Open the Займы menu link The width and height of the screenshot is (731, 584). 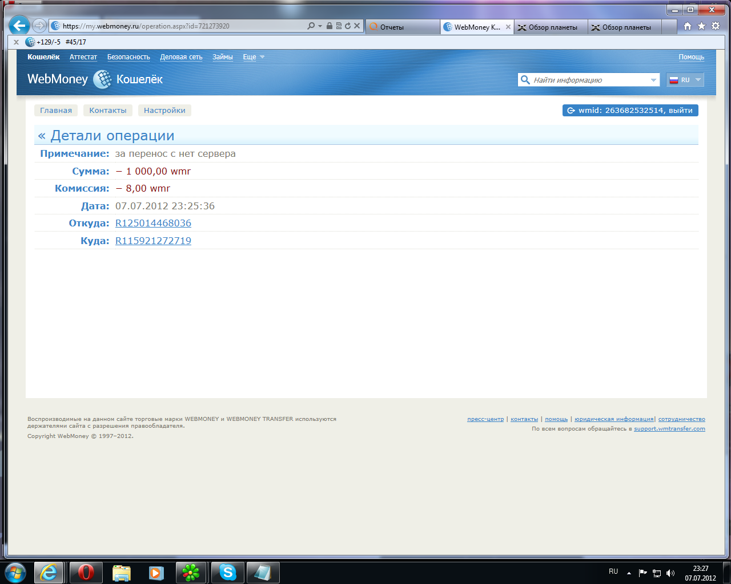223,57
